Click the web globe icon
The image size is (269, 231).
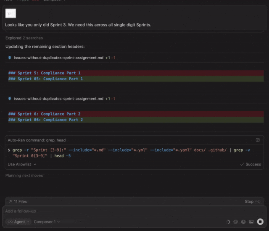[243, 222]
